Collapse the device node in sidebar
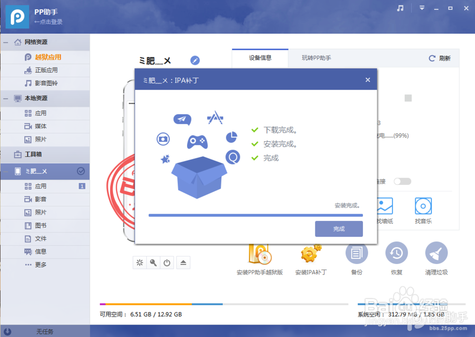 click(5, 172)
